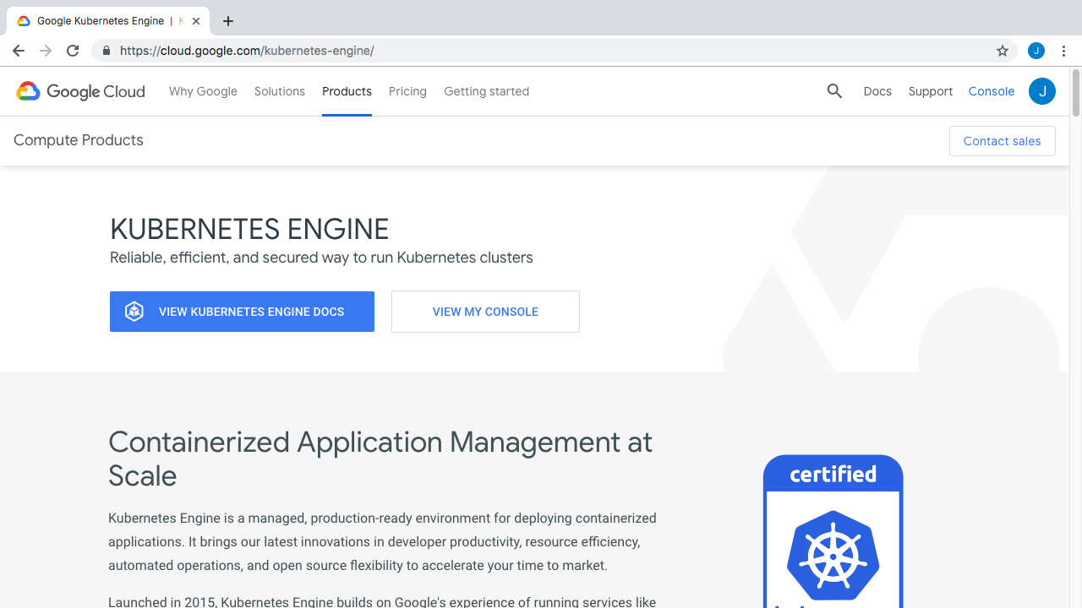Open Docs link in header
Image resolution: width=1082 pixels, height=608 pixels.
point(877,91)
